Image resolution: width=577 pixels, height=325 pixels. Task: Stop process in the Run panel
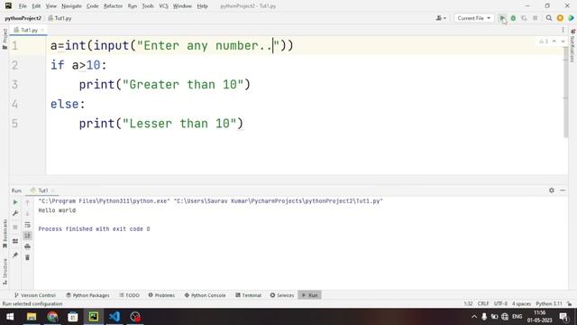(x=15, y=227)
